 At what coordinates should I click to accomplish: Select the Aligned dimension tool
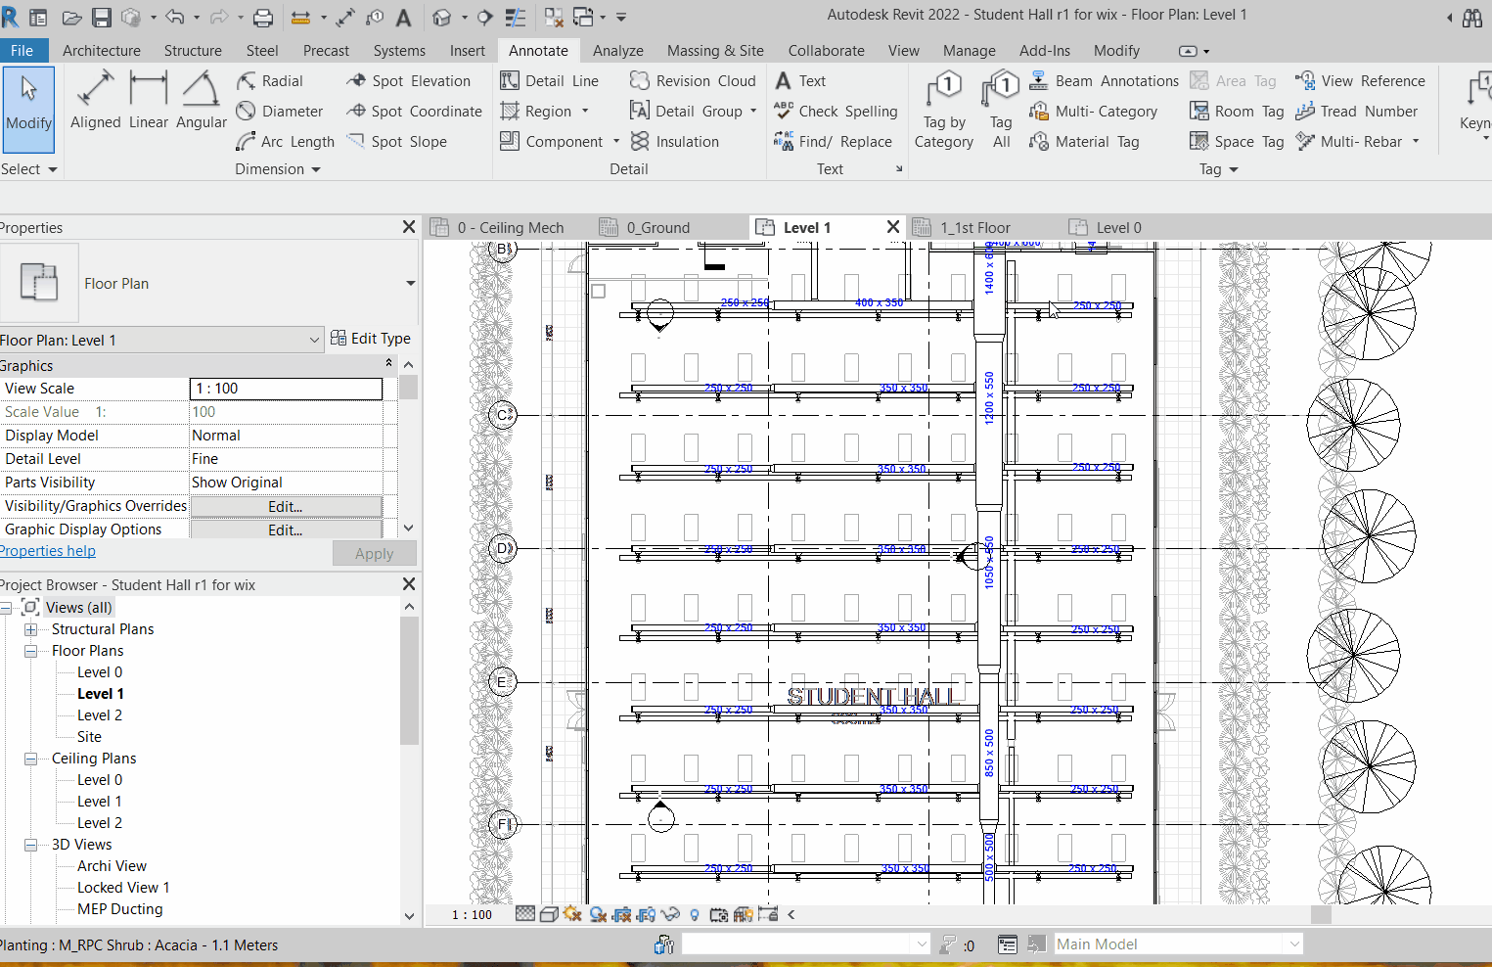pyautogui.click(x=96, y=100)
